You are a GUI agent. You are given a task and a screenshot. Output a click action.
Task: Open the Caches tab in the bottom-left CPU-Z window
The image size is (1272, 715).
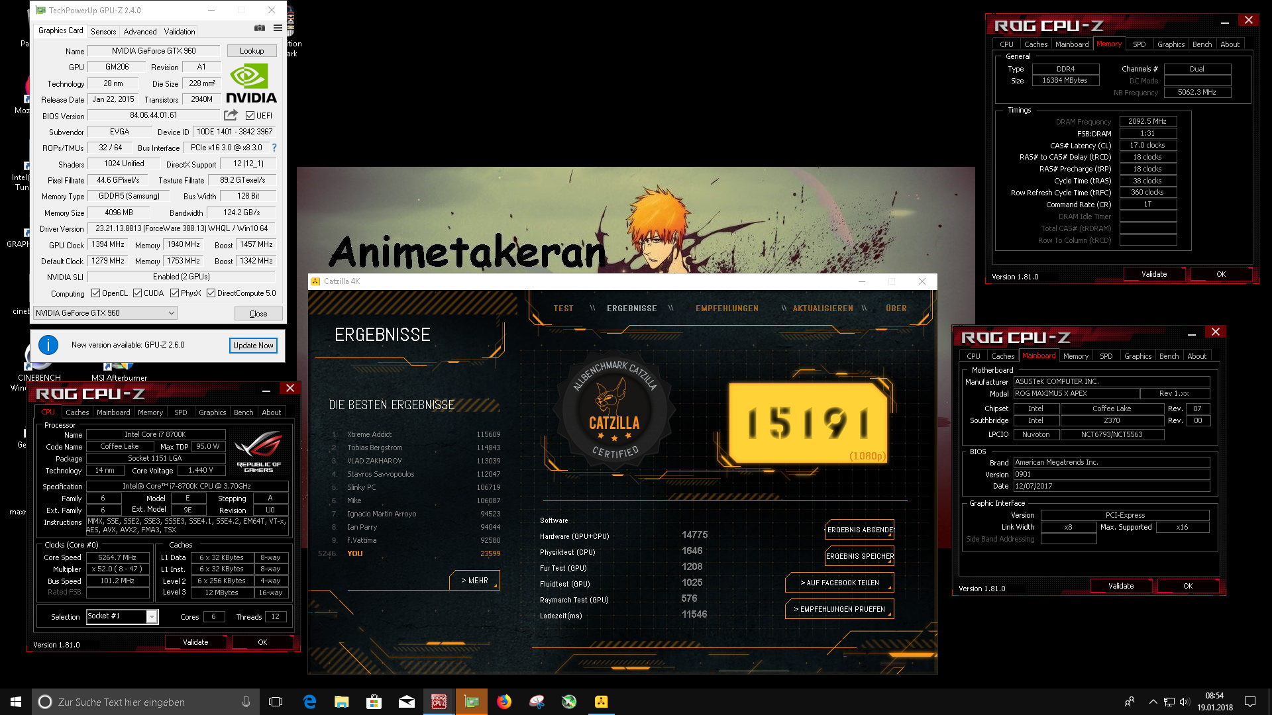[77, 412]
